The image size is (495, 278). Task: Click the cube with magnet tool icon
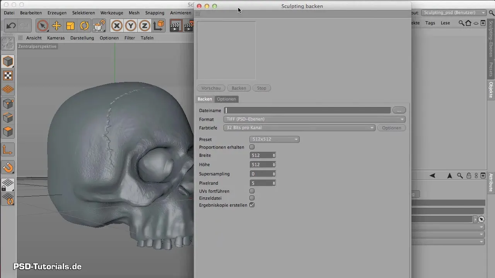[99, 26]
